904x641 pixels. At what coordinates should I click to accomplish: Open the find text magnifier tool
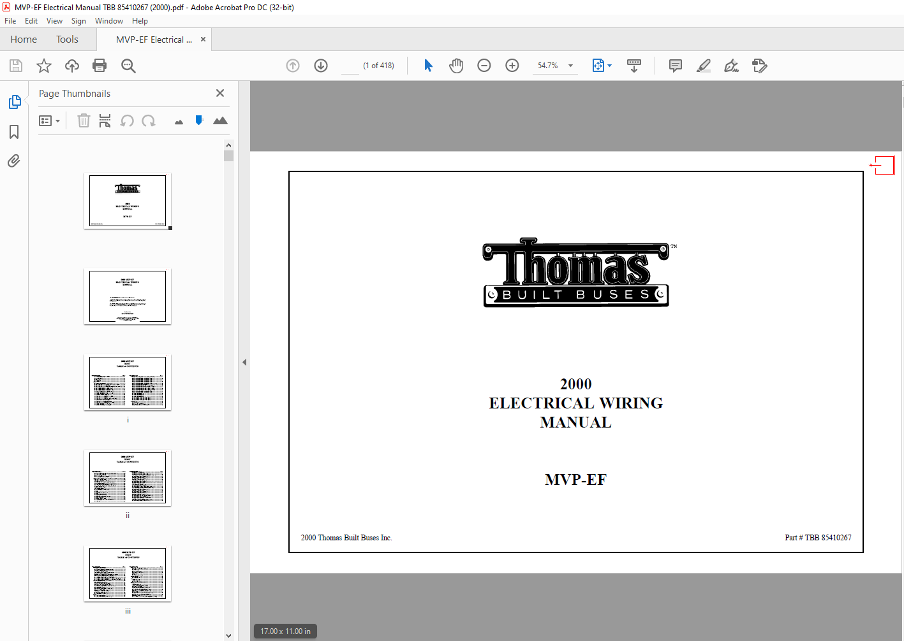tap(128, 66)
